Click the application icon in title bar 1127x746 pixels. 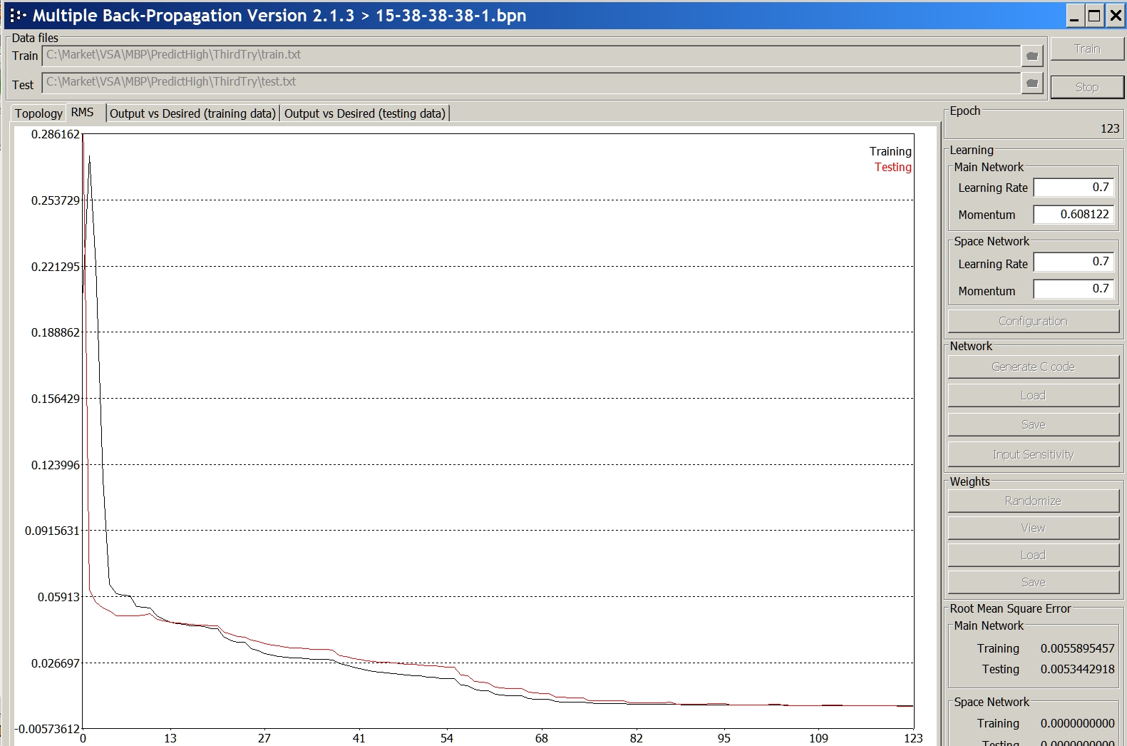pos(17,15)
